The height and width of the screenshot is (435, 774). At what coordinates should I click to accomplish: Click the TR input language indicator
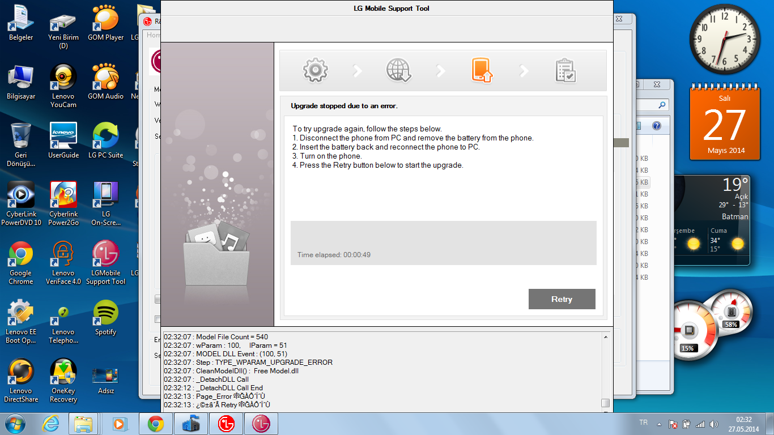tap(643, 423)
